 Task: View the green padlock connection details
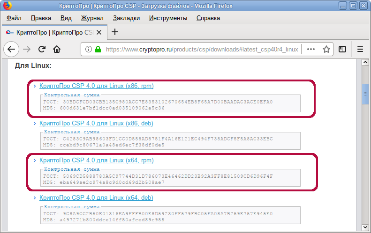98,49
